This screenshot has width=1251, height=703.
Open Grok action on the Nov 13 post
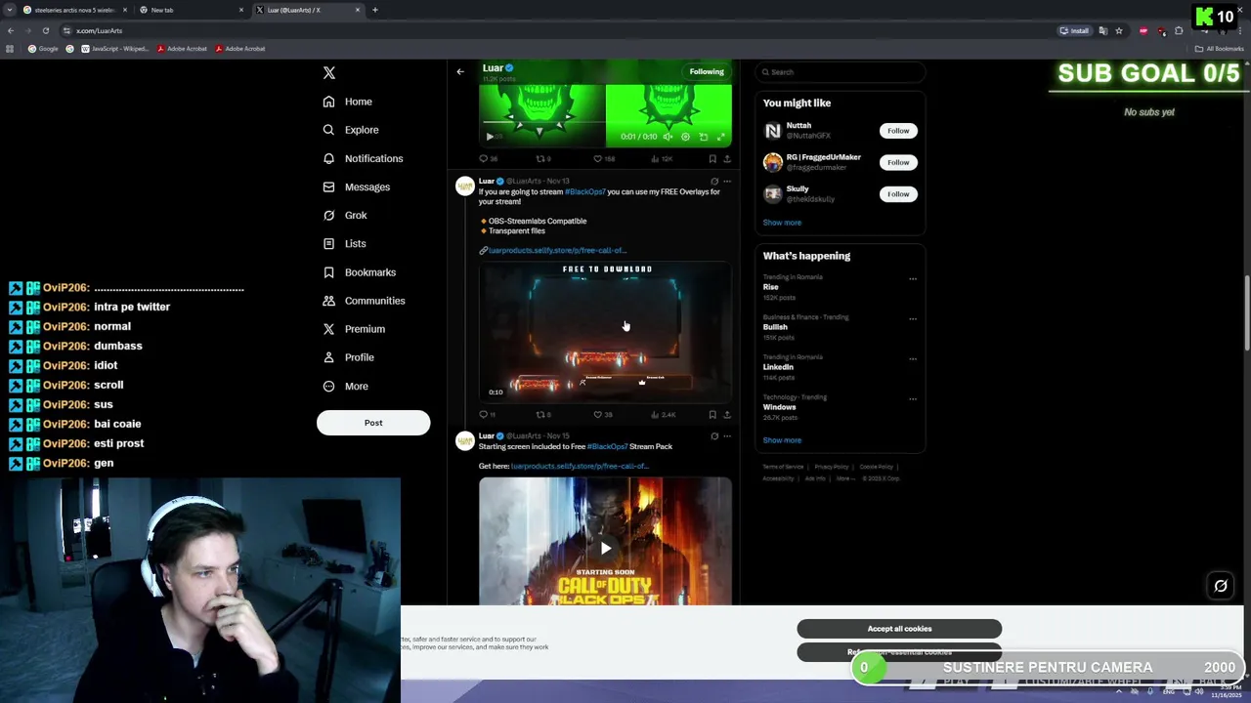point(714,181)
